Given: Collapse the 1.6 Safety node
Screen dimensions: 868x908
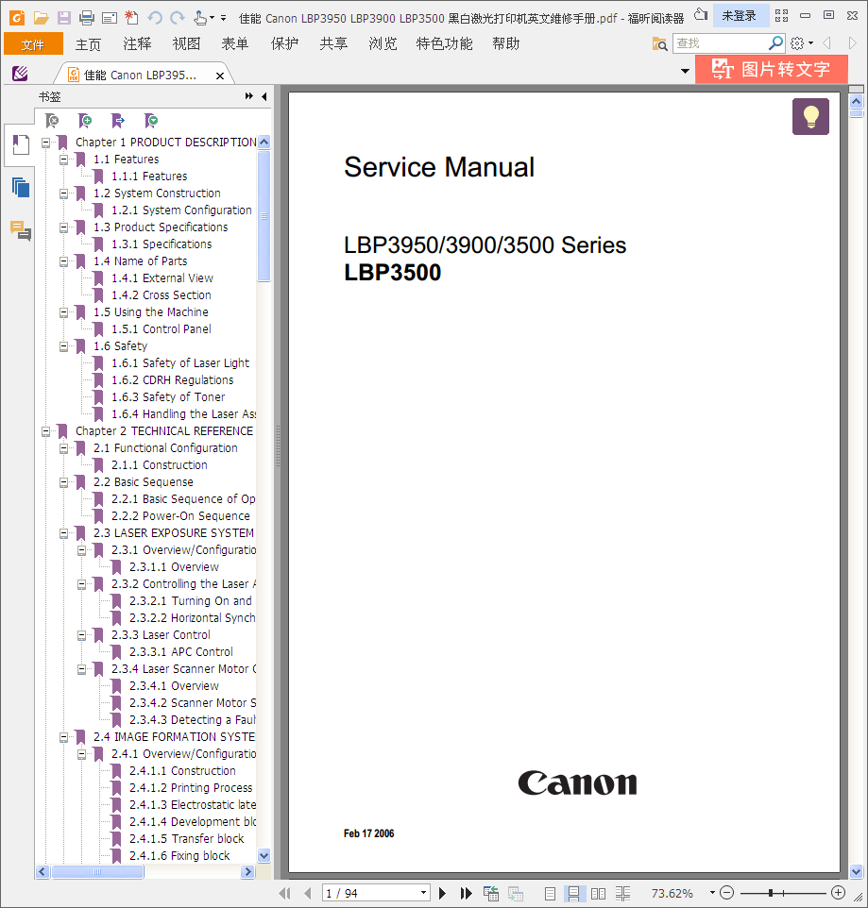Looking at the screenshot, I should (63, 346).
